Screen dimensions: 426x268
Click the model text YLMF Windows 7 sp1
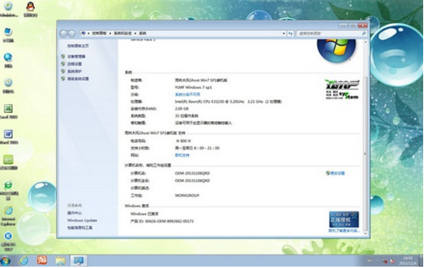(193, 87)
